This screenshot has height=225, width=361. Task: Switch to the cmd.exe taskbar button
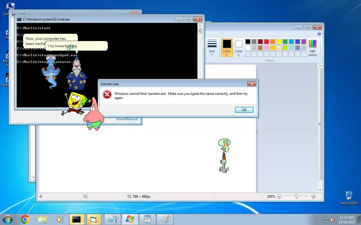click(77, 219)
